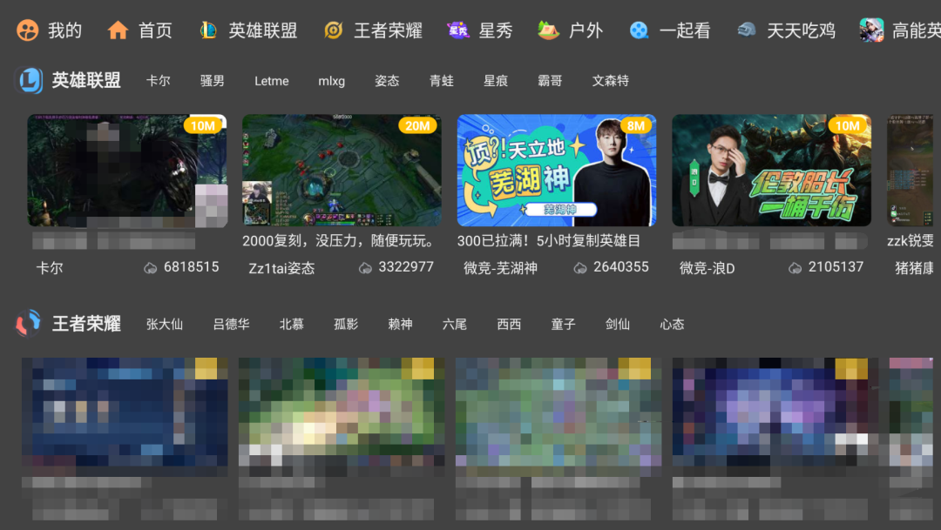Click the 王者荣耀 icon in top navigation
The image size is (941, 530).
tap(333, 30)
